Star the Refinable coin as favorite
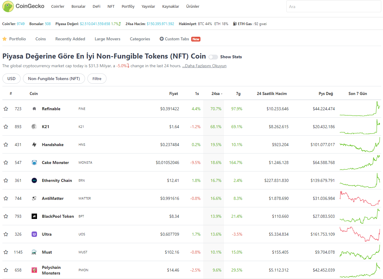 (x=6, y=109)
